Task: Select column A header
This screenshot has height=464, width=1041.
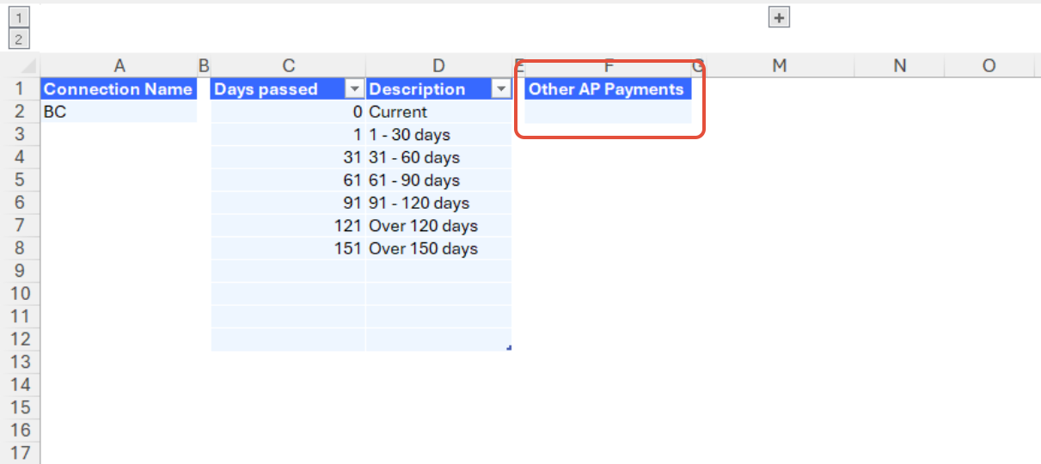Action: click(x=119, y=66)
